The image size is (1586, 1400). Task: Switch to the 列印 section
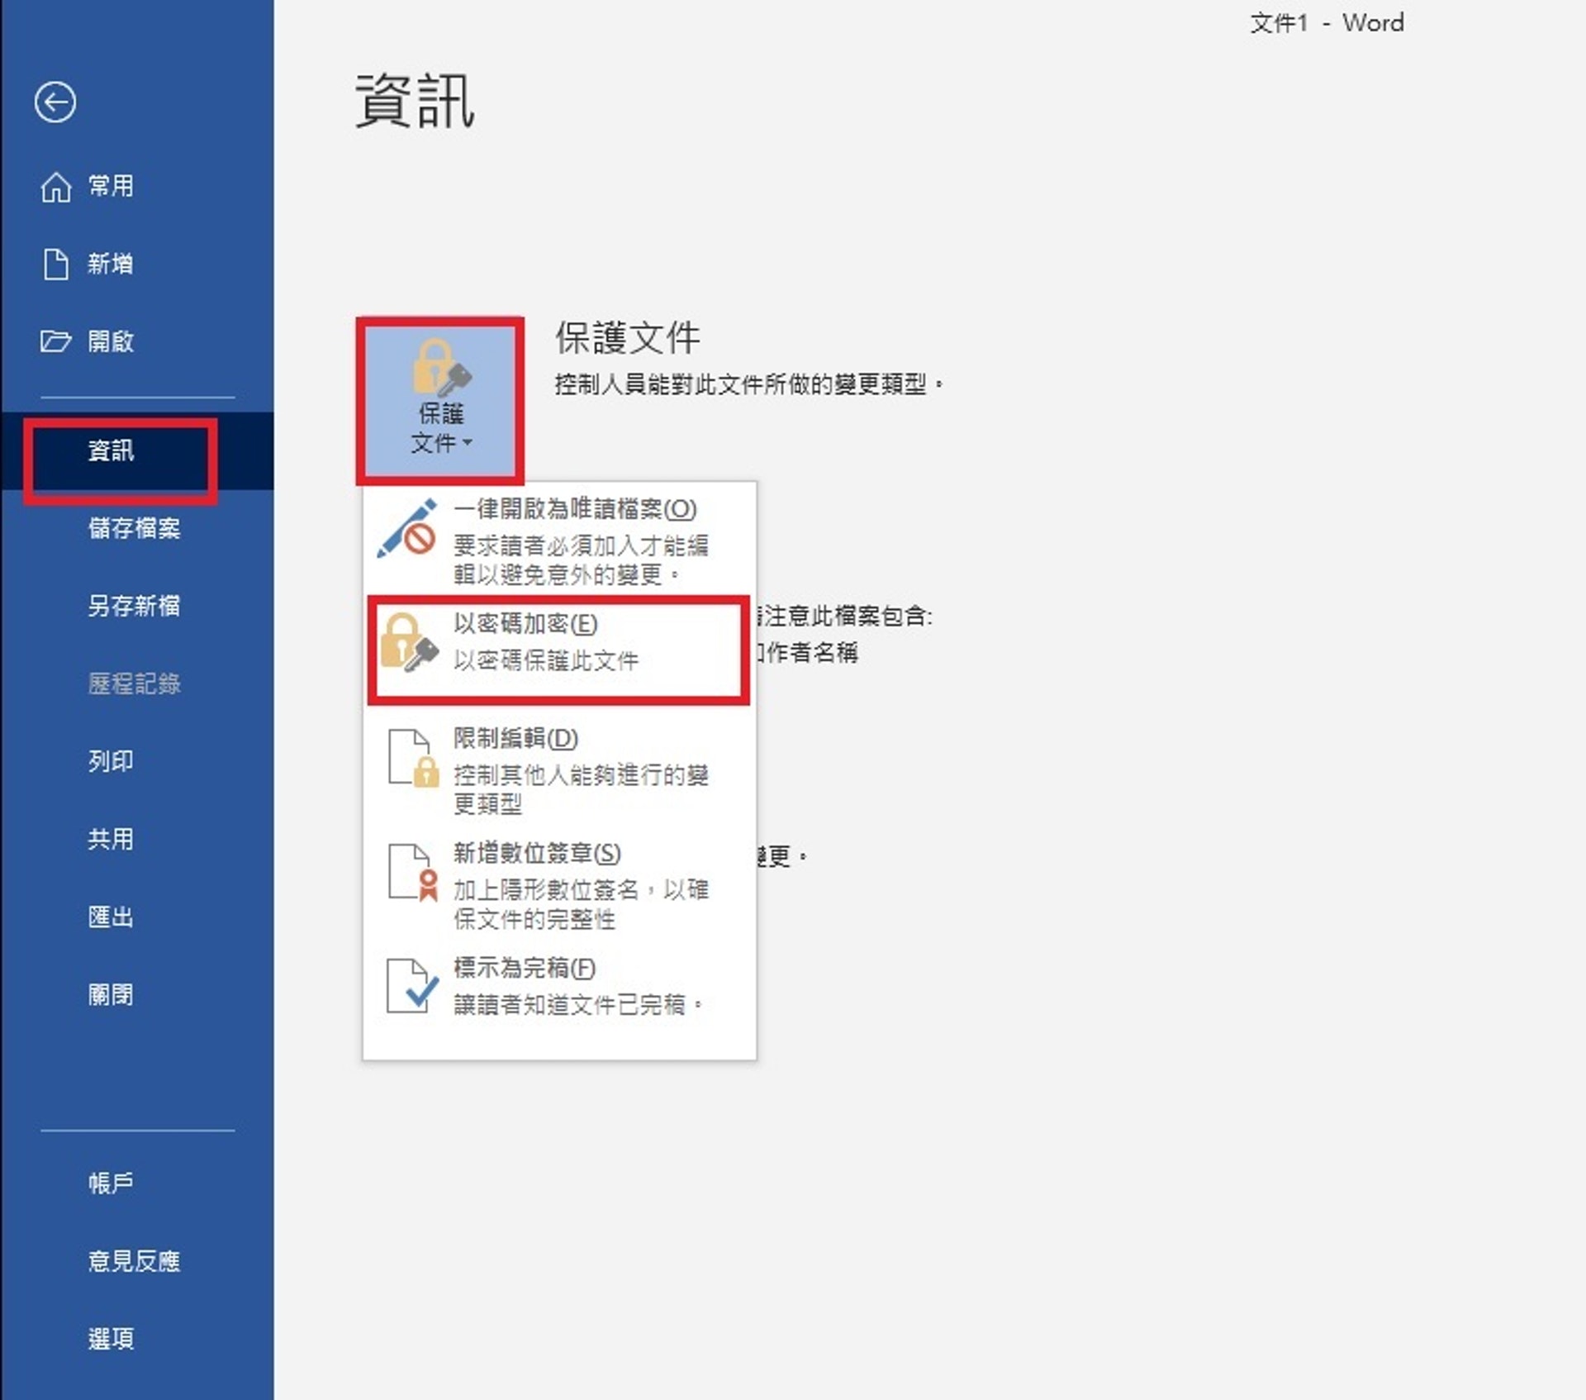pyautogui.click(x=110, y=762)
